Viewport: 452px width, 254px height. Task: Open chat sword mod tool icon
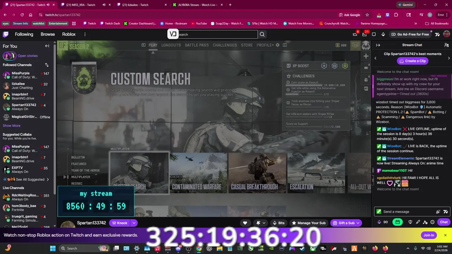418,222
